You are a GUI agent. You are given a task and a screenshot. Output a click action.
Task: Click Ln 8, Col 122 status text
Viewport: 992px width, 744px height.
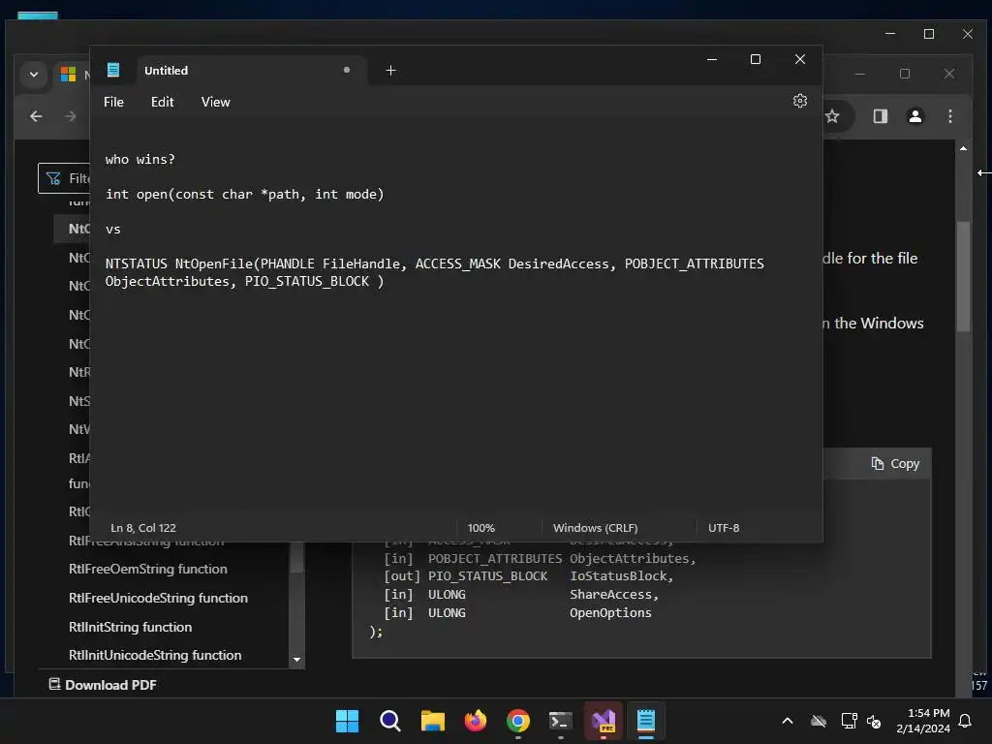click(x=143, y=528)
